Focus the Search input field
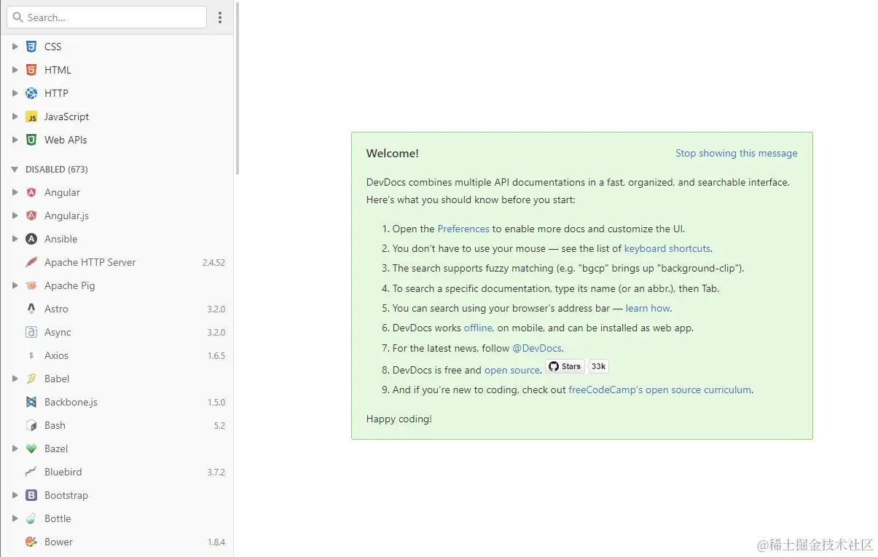This screenshot has width=878, height=557. 107,17
